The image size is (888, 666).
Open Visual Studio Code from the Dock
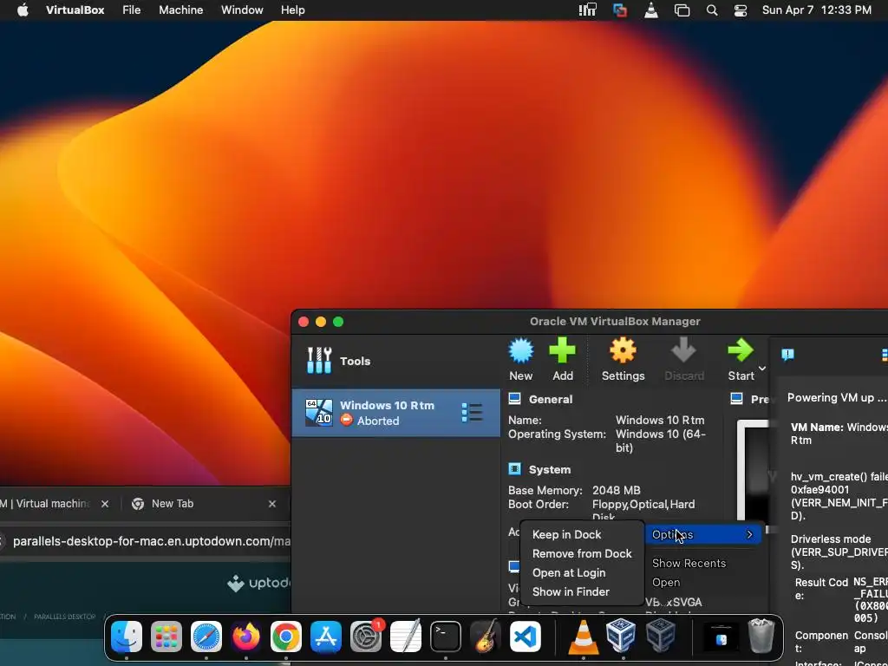526,636
